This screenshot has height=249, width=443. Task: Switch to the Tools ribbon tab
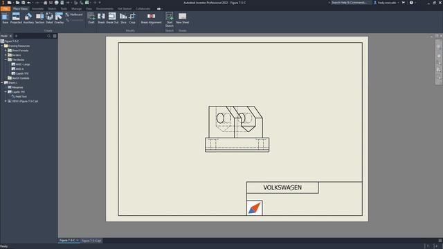tap(64, 9)
